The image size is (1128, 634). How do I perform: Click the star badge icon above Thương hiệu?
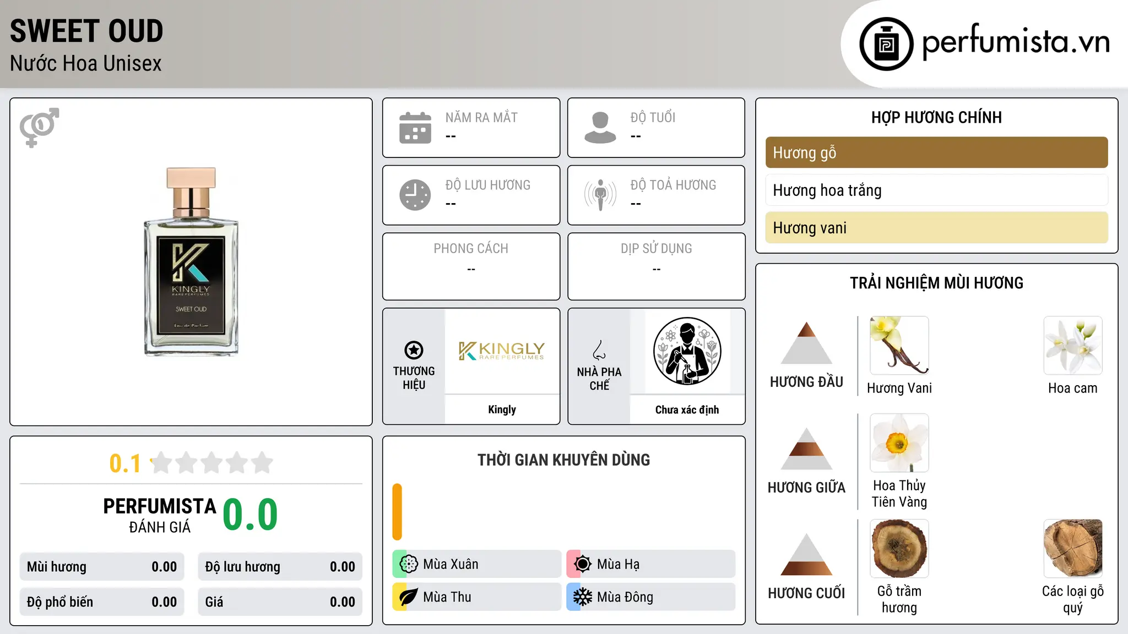pos(414,350)
